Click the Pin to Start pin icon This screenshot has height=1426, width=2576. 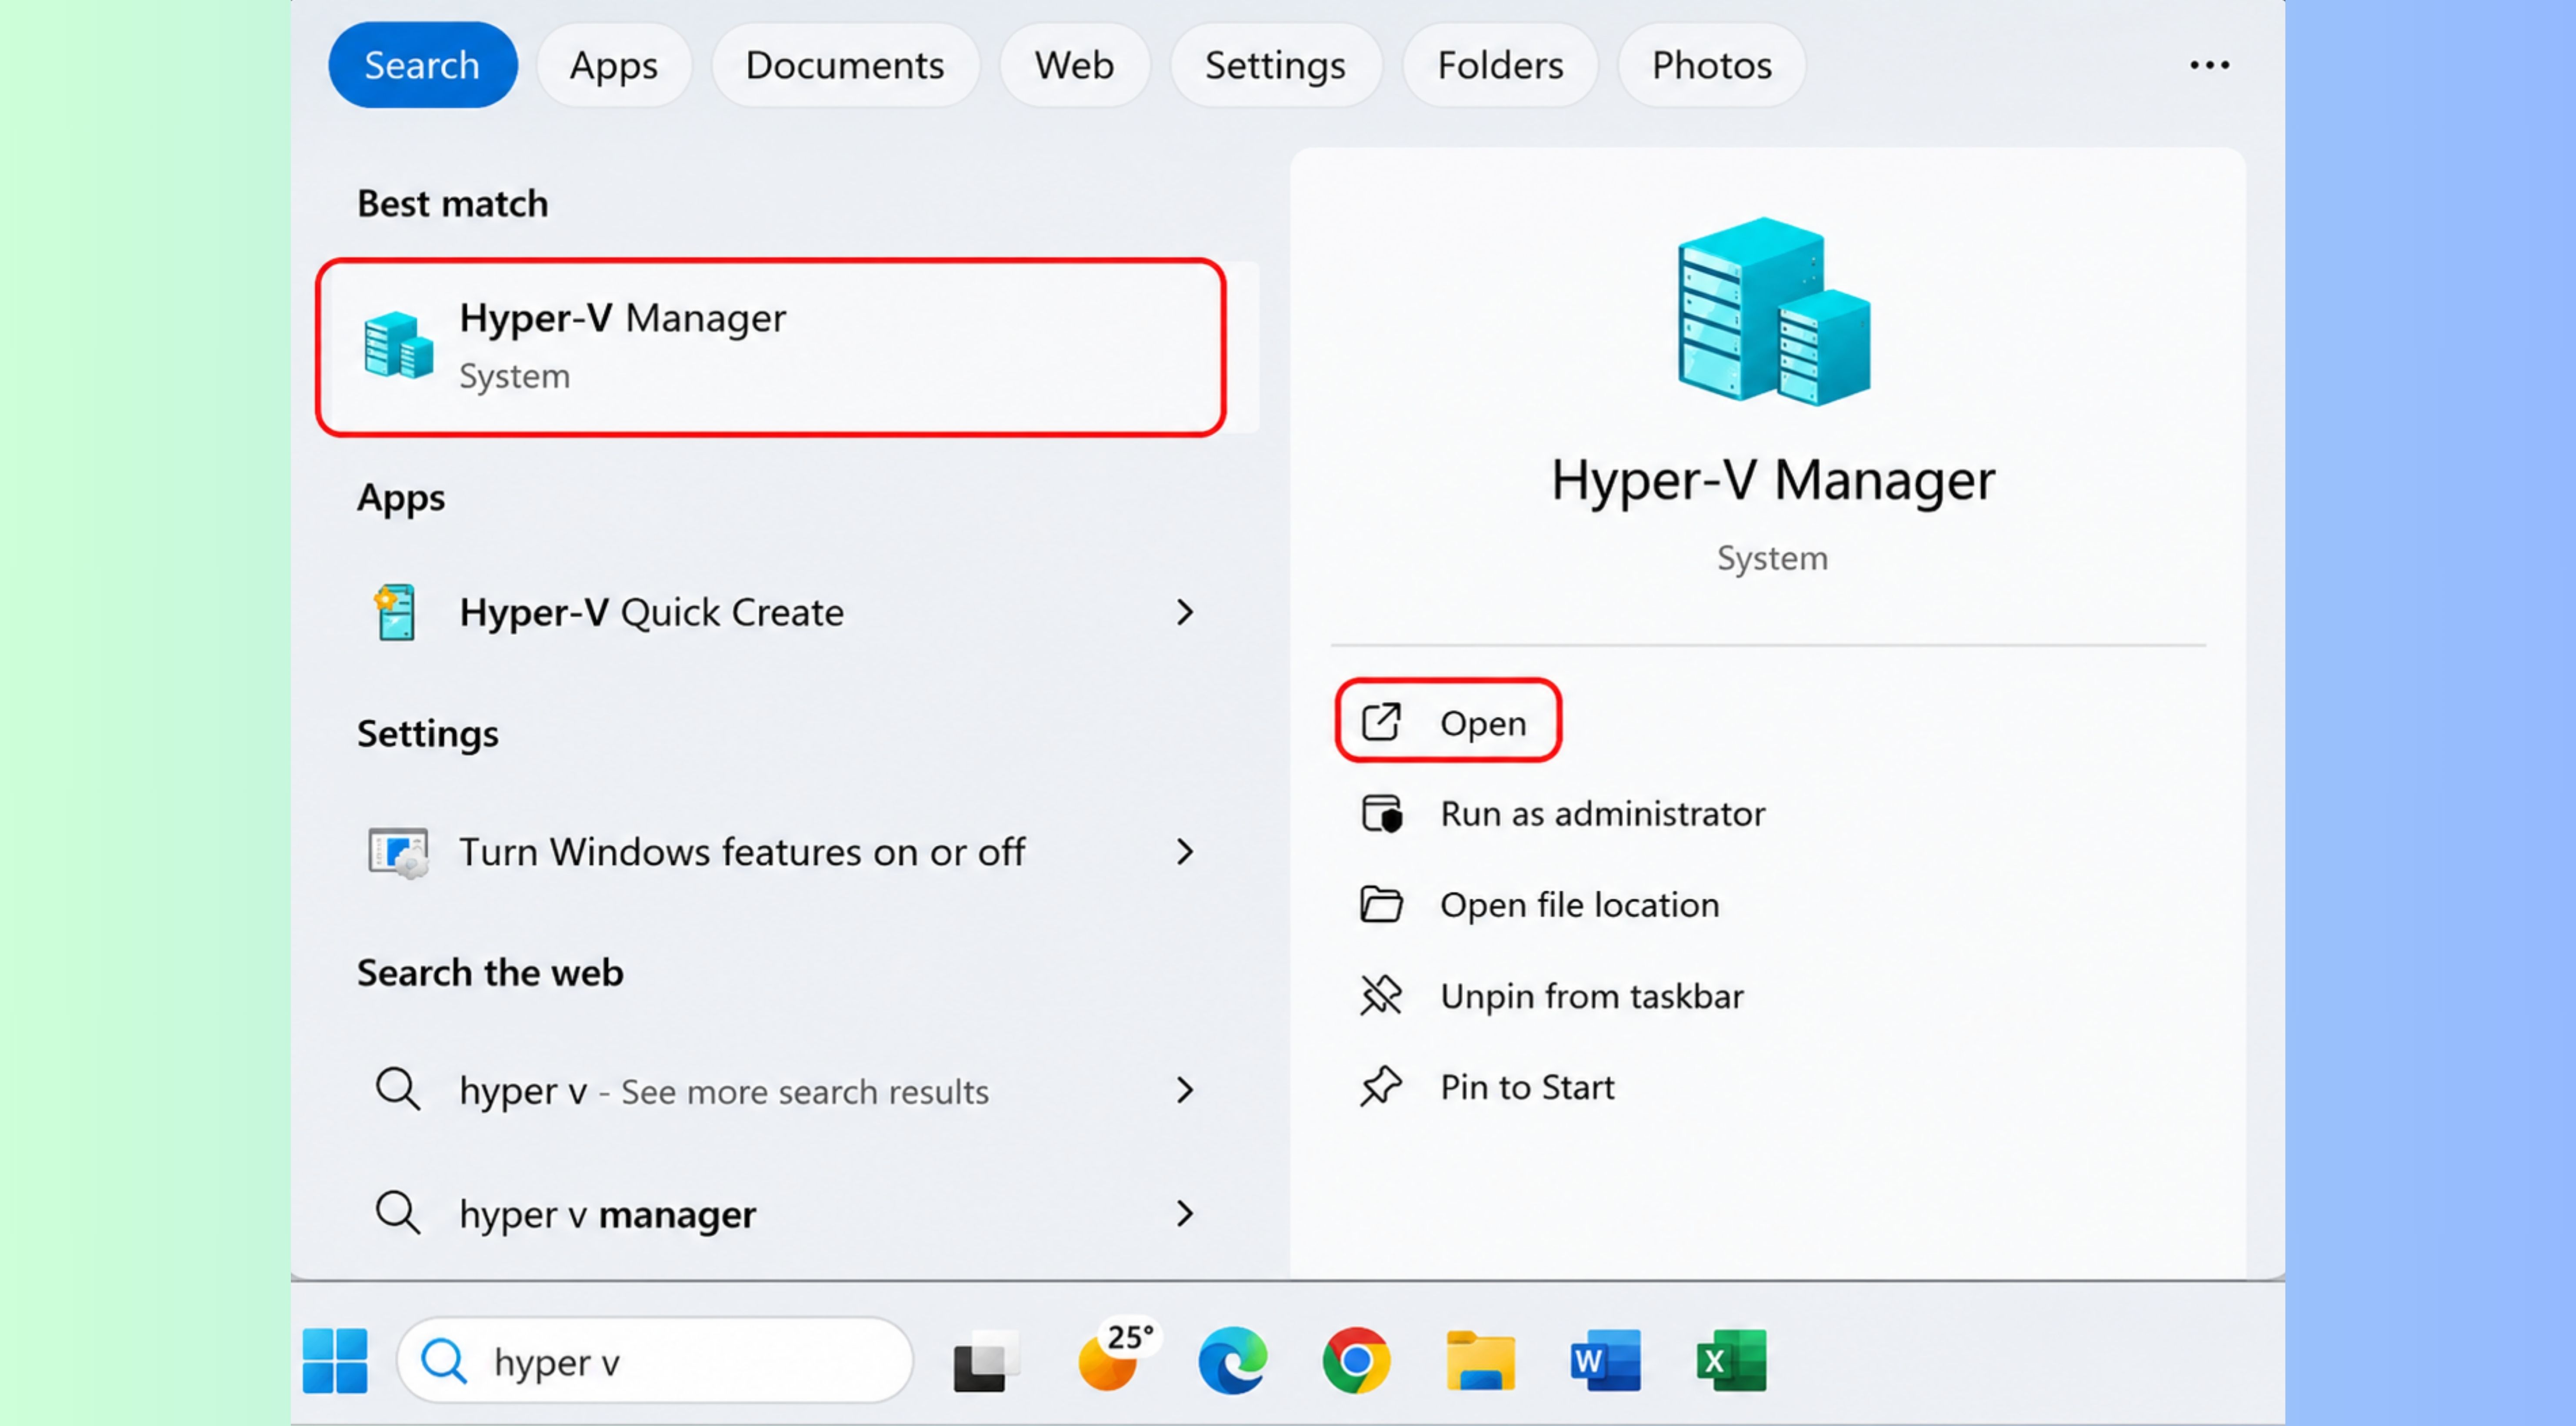coord(1381,1087)
